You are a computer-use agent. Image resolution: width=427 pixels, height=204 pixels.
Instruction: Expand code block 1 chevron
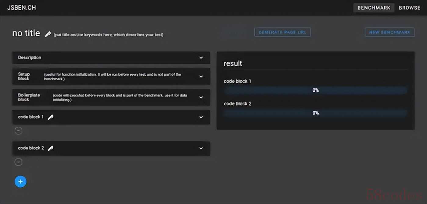(x=201, y=117)
